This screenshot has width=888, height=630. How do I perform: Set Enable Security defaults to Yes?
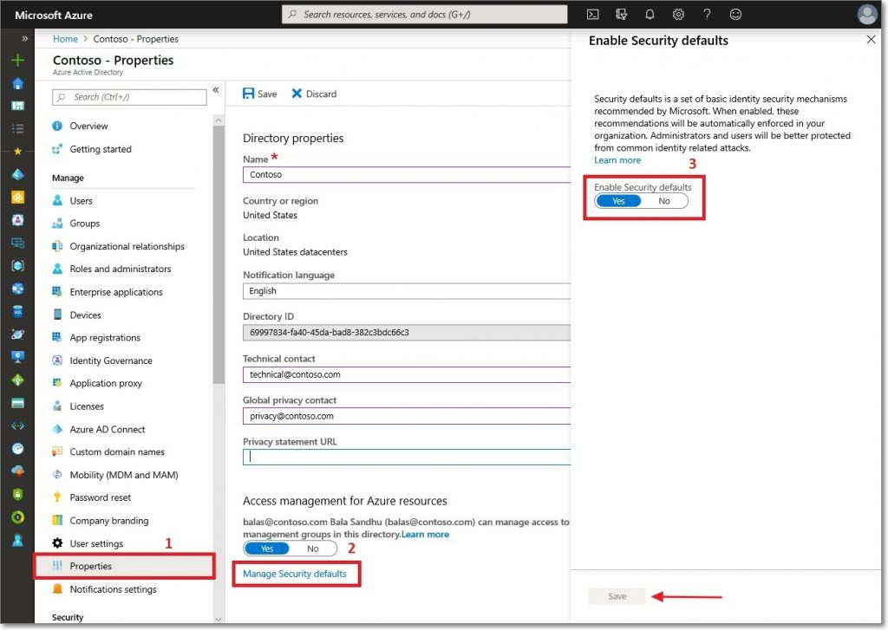coord(618,201)
